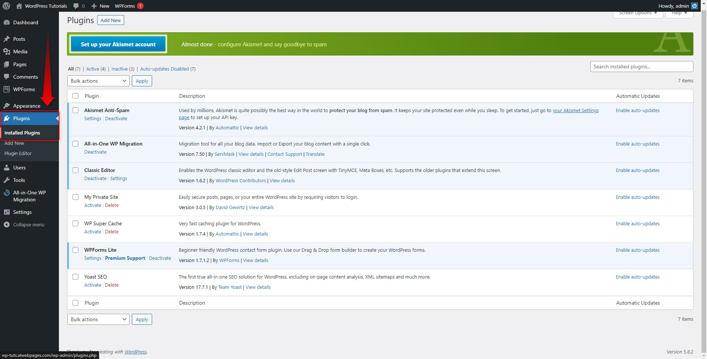This screenshot has width=707, height=359.
Task: Click the Comments bubble icon in sidebar
Action: pyautogui.click(x=7, y=77)
